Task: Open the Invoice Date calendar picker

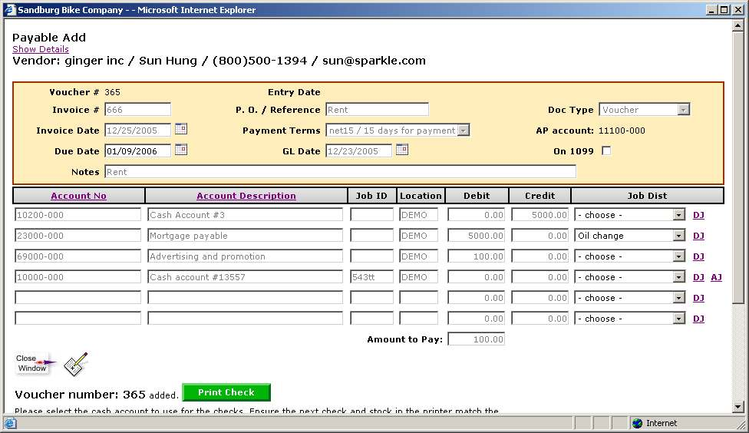Action: (181, 129)
